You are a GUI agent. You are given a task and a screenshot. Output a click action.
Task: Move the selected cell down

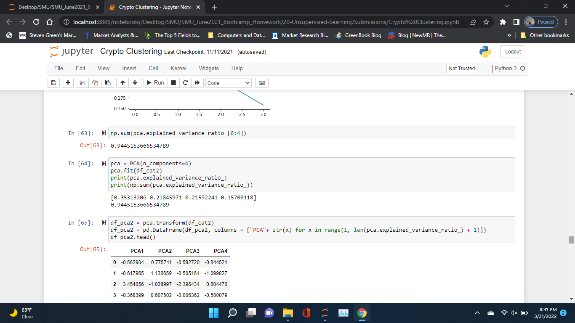pos(135,83)
